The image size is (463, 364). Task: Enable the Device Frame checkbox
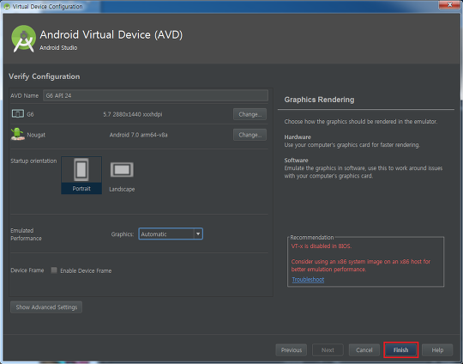54,270
